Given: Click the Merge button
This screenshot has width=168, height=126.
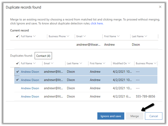Looking at the screenshot, I should [x=134, y=116].
